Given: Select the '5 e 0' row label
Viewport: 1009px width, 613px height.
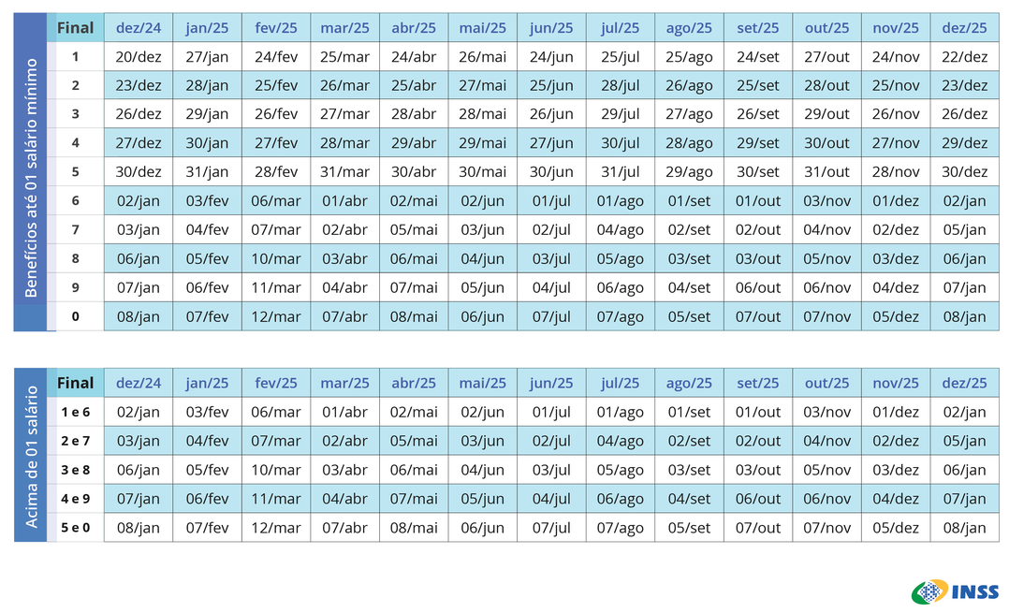Looking at the screenshot, I should pyautogui.click(x=75, y=528).
